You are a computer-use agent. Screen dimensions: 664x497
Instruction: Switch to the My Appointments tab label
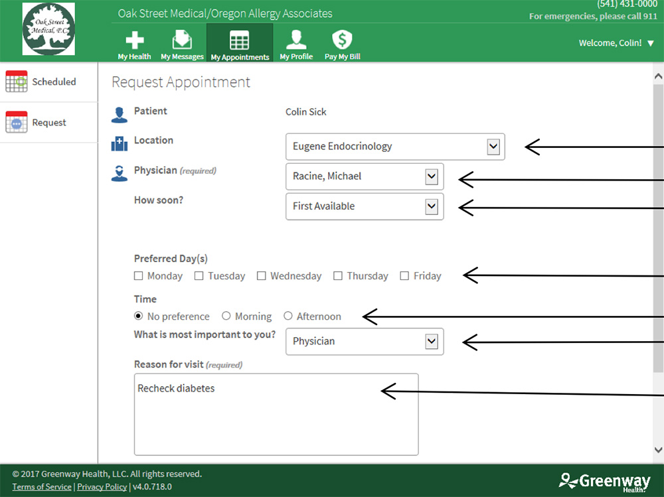coord(240,57)
